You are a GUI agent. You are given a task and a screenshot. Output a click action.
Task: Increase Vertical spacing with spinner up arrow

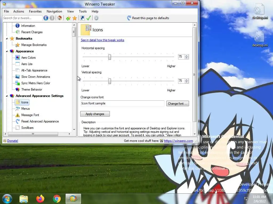tap(187, 80)
